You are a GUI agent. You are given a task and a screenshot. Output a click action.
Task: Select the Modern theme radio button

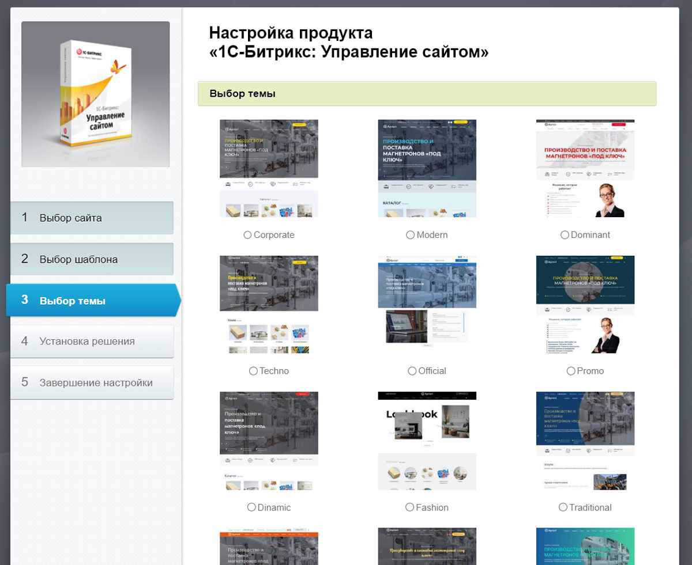[x=410, y=235]
